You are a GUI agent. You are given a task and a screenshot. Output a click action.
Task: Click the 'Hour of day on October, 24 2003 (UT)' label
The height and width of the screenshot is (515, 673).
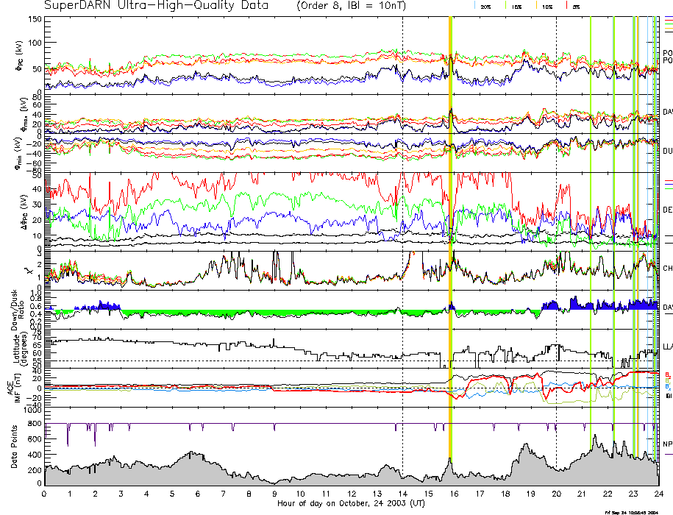coord(351,503)
